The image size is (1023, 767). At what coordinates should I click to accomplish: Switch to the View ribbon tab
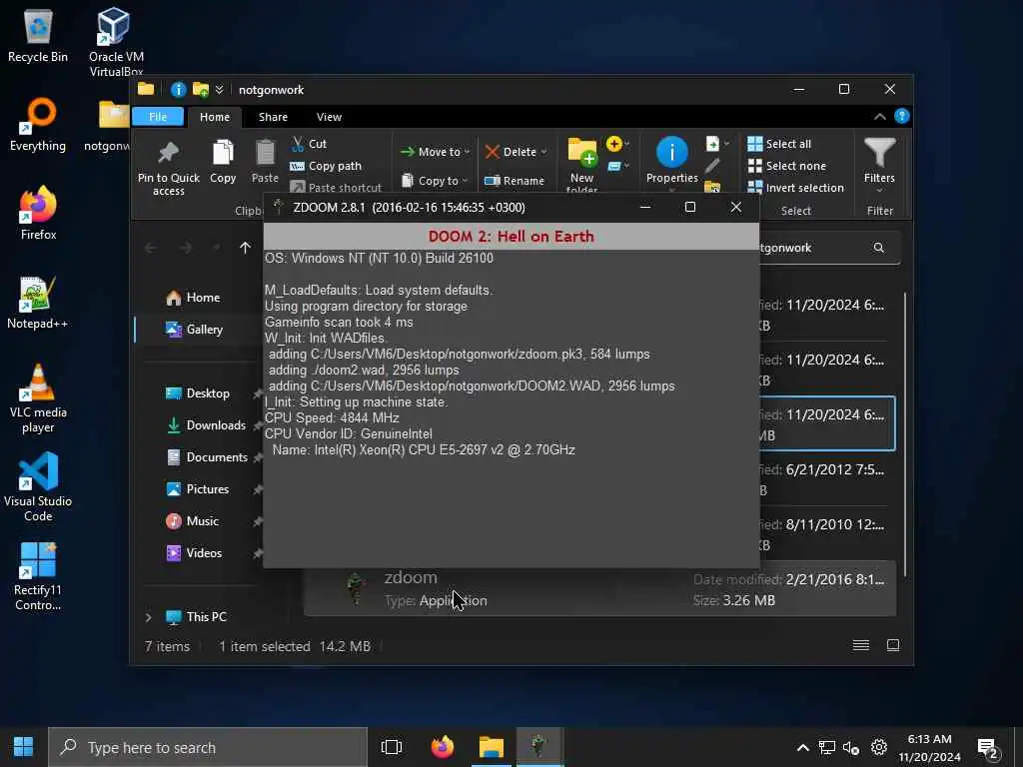click(329, 117)
